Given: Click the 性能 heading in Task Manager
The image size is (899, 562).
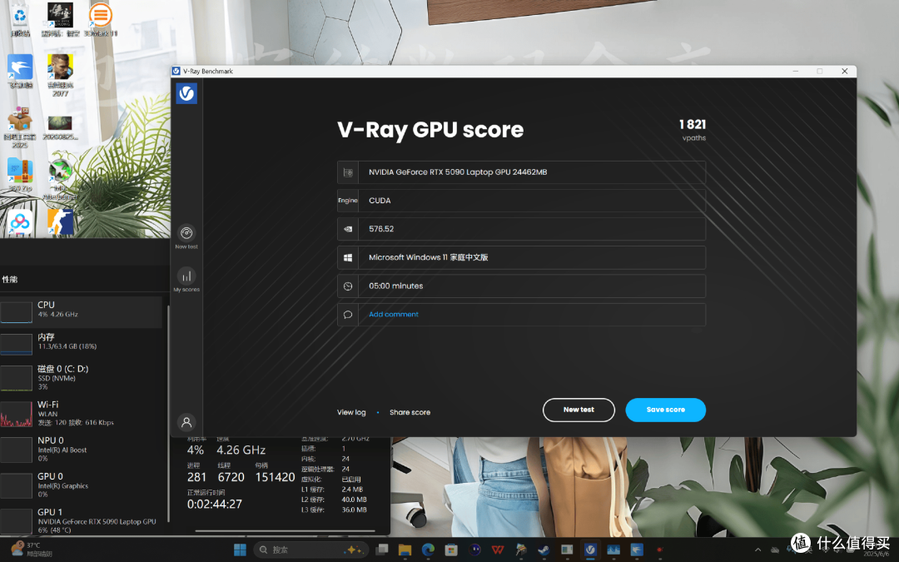Looking at the screenshot, I should tap(10, 279).
